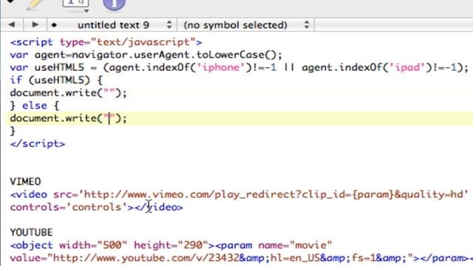Click the closing '</script>' tag
The image size is (473, 266).
(38, 143)
